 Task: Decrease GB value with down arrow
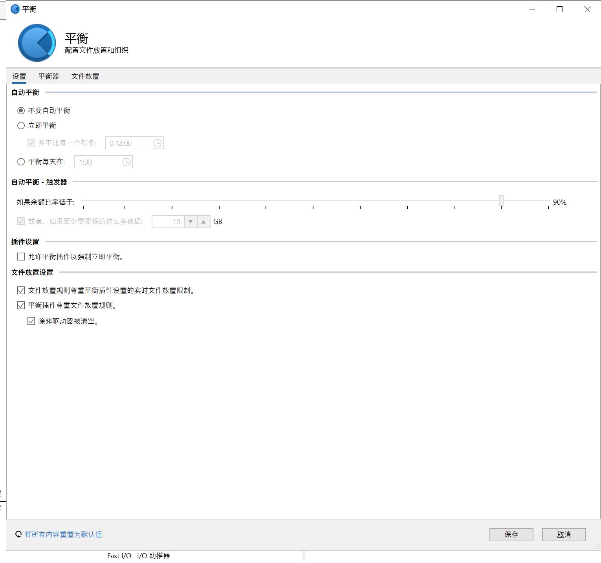191,222
